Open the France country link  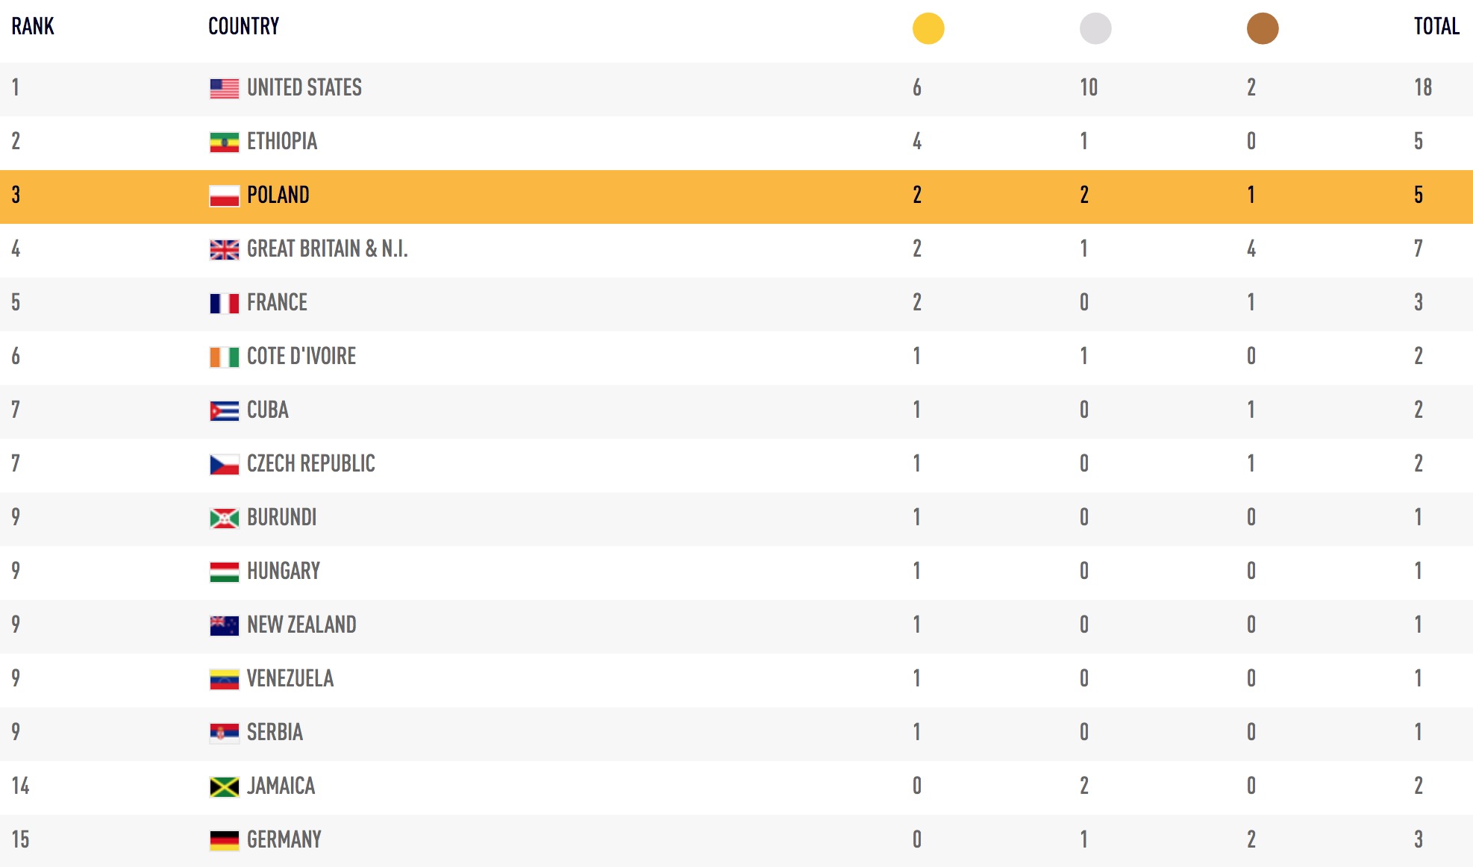277,302
